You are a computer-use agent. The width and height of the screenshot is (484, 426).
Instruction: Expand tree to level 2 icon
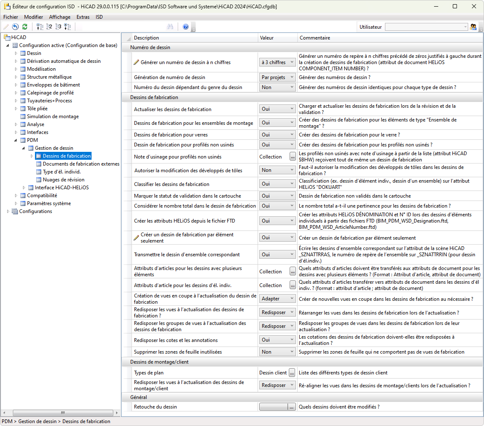(49, 27)
